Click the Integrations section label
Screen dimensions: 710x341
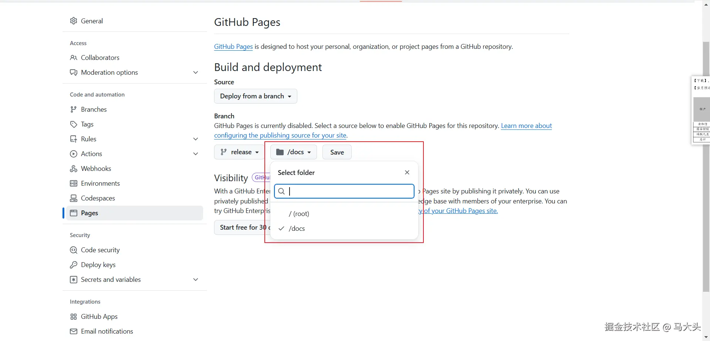click(85, 302)
